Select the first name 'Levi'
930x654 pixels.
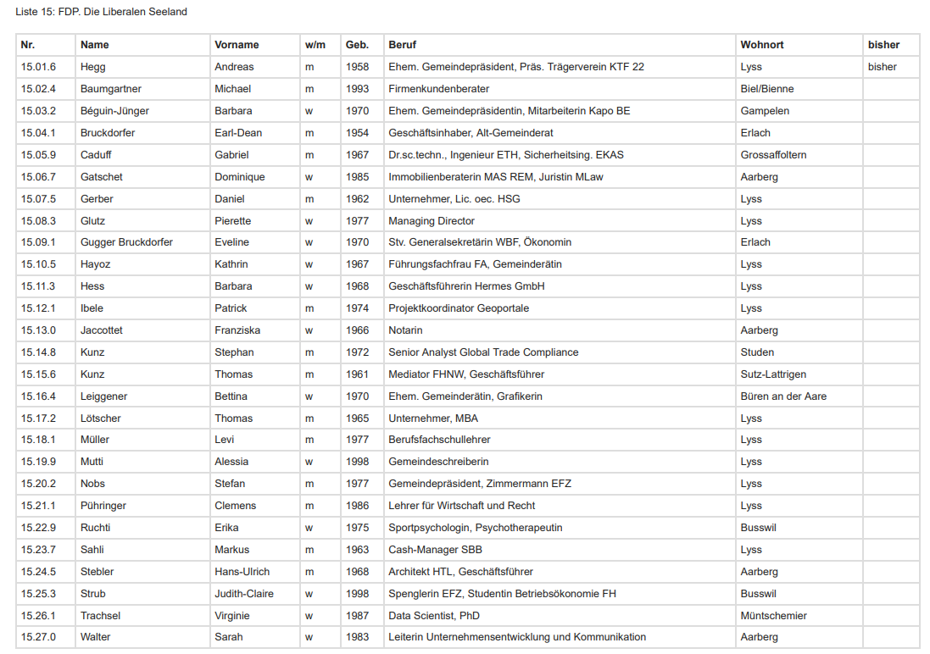tap(224, 440)
